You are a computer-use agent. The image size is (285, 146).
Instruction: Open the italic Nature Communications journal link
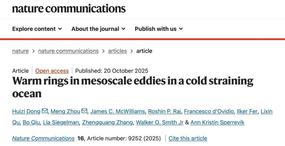[43, 138]
